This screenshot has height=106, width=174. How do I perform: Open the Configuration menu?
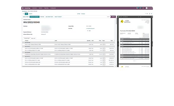tap(53, 8)
